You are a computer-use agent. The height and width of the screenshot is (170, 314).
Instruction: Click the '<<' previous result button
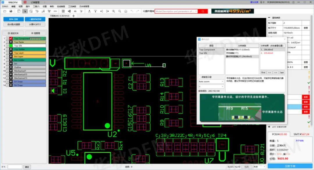(x=270, y=73)
